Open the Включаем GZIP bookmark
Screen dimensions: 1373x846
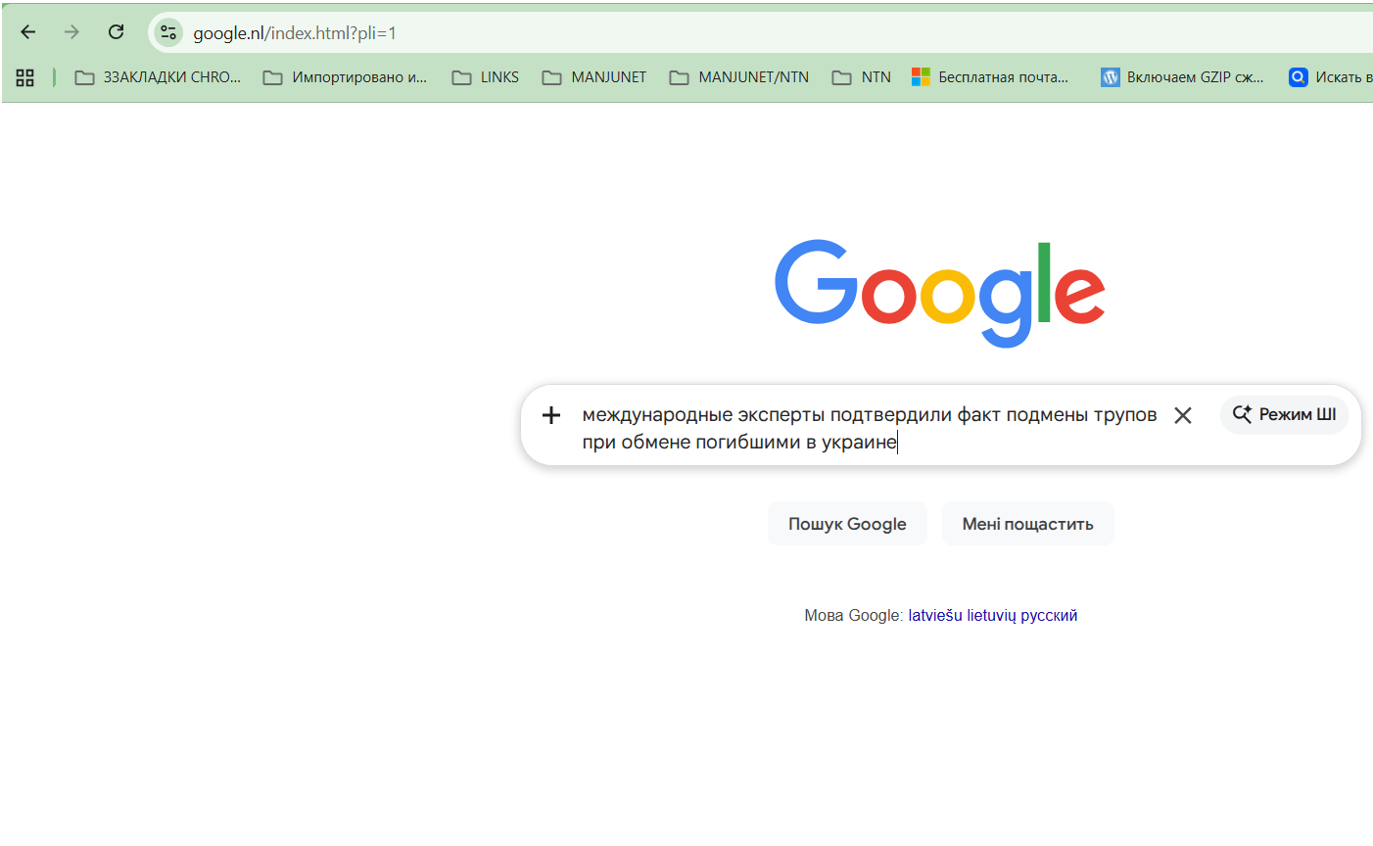[x=1182, y=77]
